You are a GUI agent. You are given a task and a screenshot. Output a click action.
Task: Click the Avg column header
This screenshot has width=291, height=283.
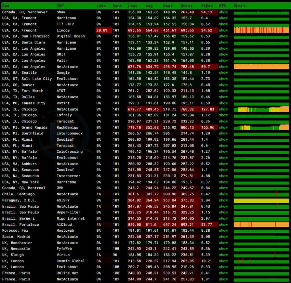(149, 6)
